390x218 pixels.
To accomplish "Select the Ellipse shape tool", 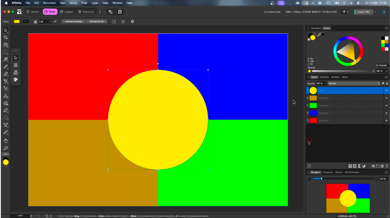I will pos(6,118).
